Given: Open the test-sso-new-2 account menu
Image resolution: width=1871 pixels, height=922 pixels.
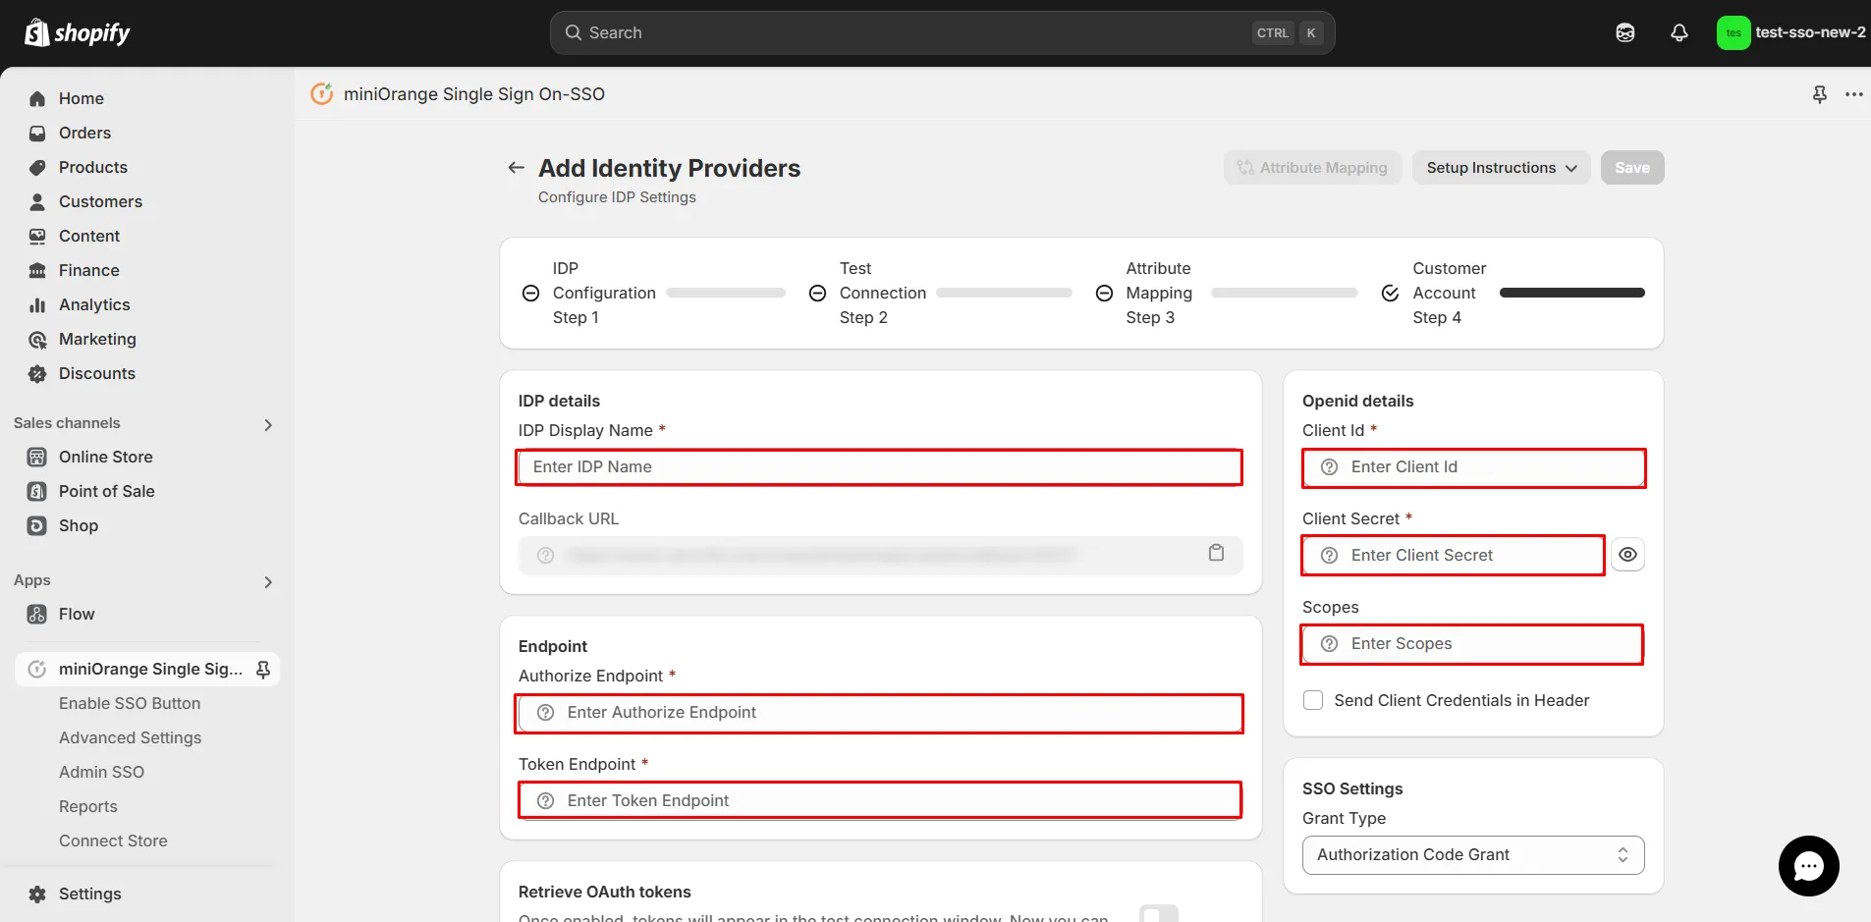Looking at the screenshot, I should (1791, 32).
